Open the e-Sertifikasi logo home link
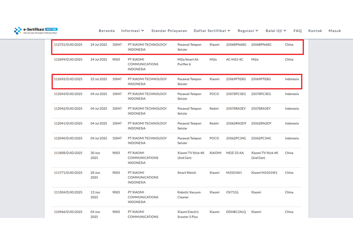 click(36, 31)
